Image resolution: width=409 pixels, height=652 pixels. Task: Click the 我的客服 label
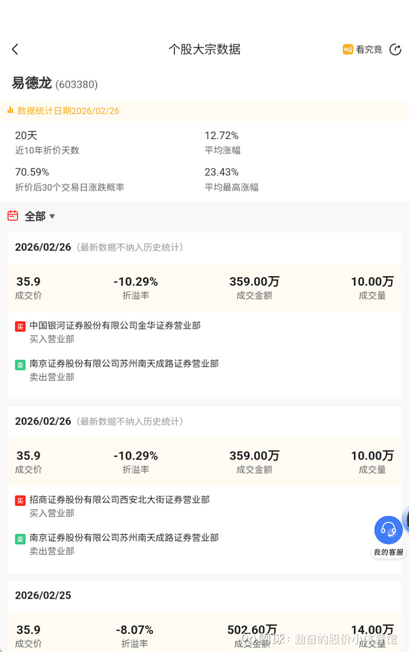389,552
